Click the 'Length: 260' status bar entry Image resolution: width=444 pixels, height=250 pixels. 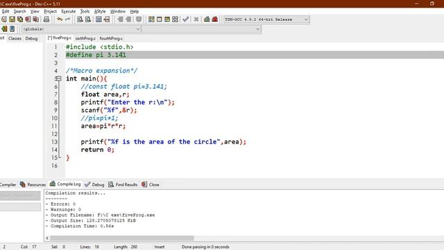pyautogui.click(x=126, y=247)
